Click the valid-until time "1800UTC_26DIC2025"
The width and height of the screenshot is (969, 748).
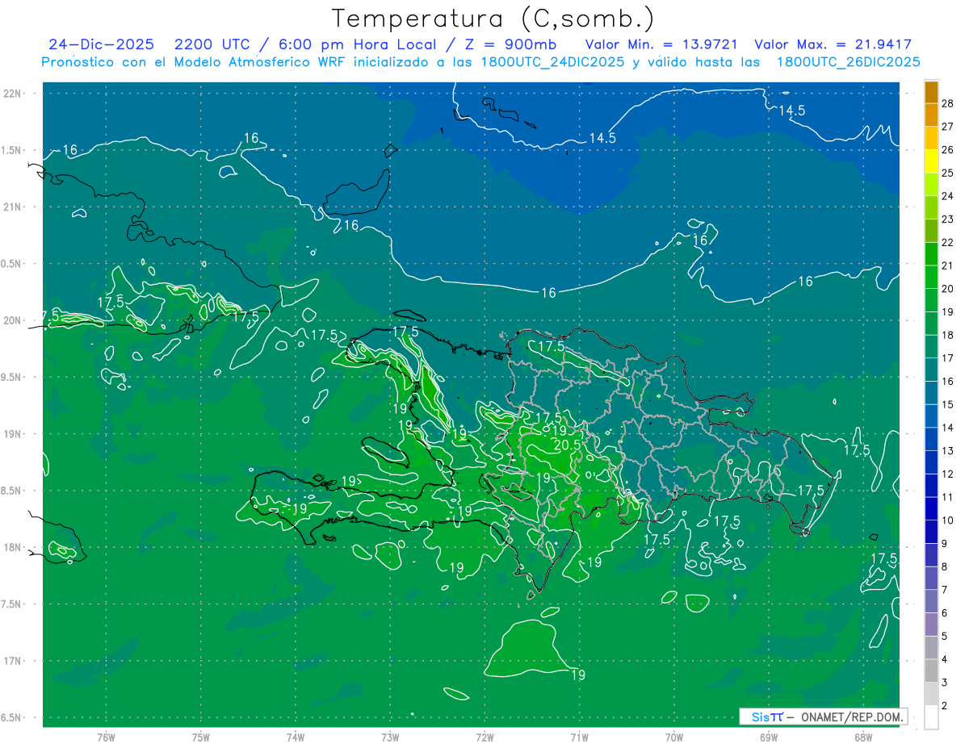click(848, 62)
